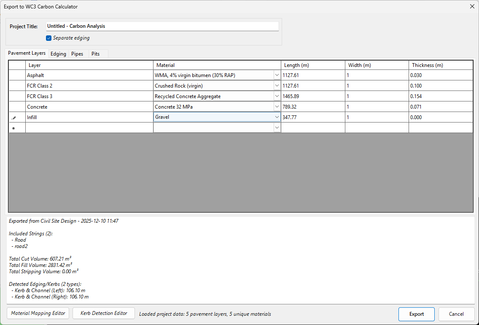479x325 pixels.
Task: Expand the Infill Gravel material dropdown
Action: coord(277,117)
